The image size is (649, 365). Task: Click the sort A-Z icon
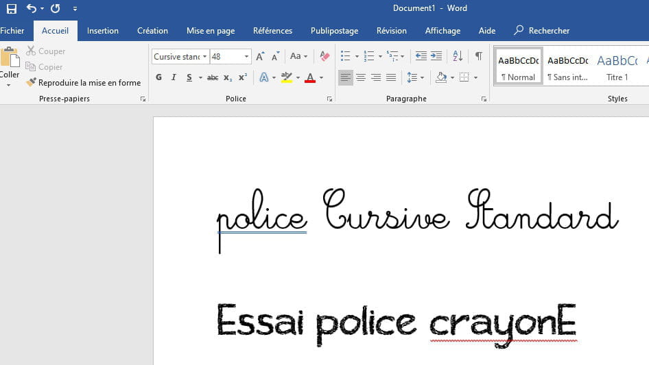coord(458,56)
